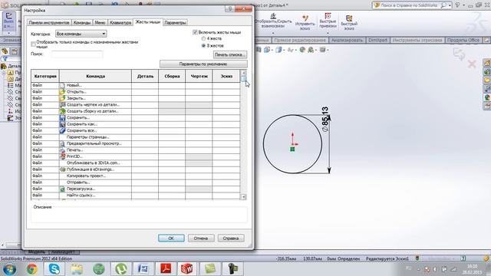The width and height of the screenshot is (491, 276).
Task: Click Отобразить/Скрыть взаимосвязи ribbon tool
Action: [273, 21]
